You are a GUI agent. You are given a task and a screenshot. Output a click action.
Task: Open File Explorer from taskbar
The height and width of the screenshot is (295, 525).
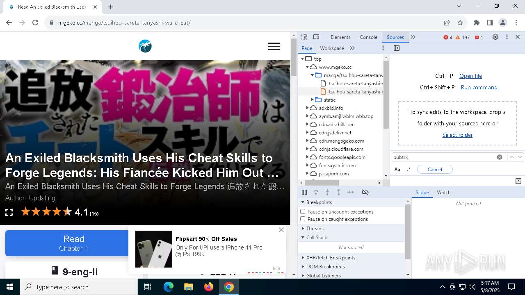click(x=188, y=287)
